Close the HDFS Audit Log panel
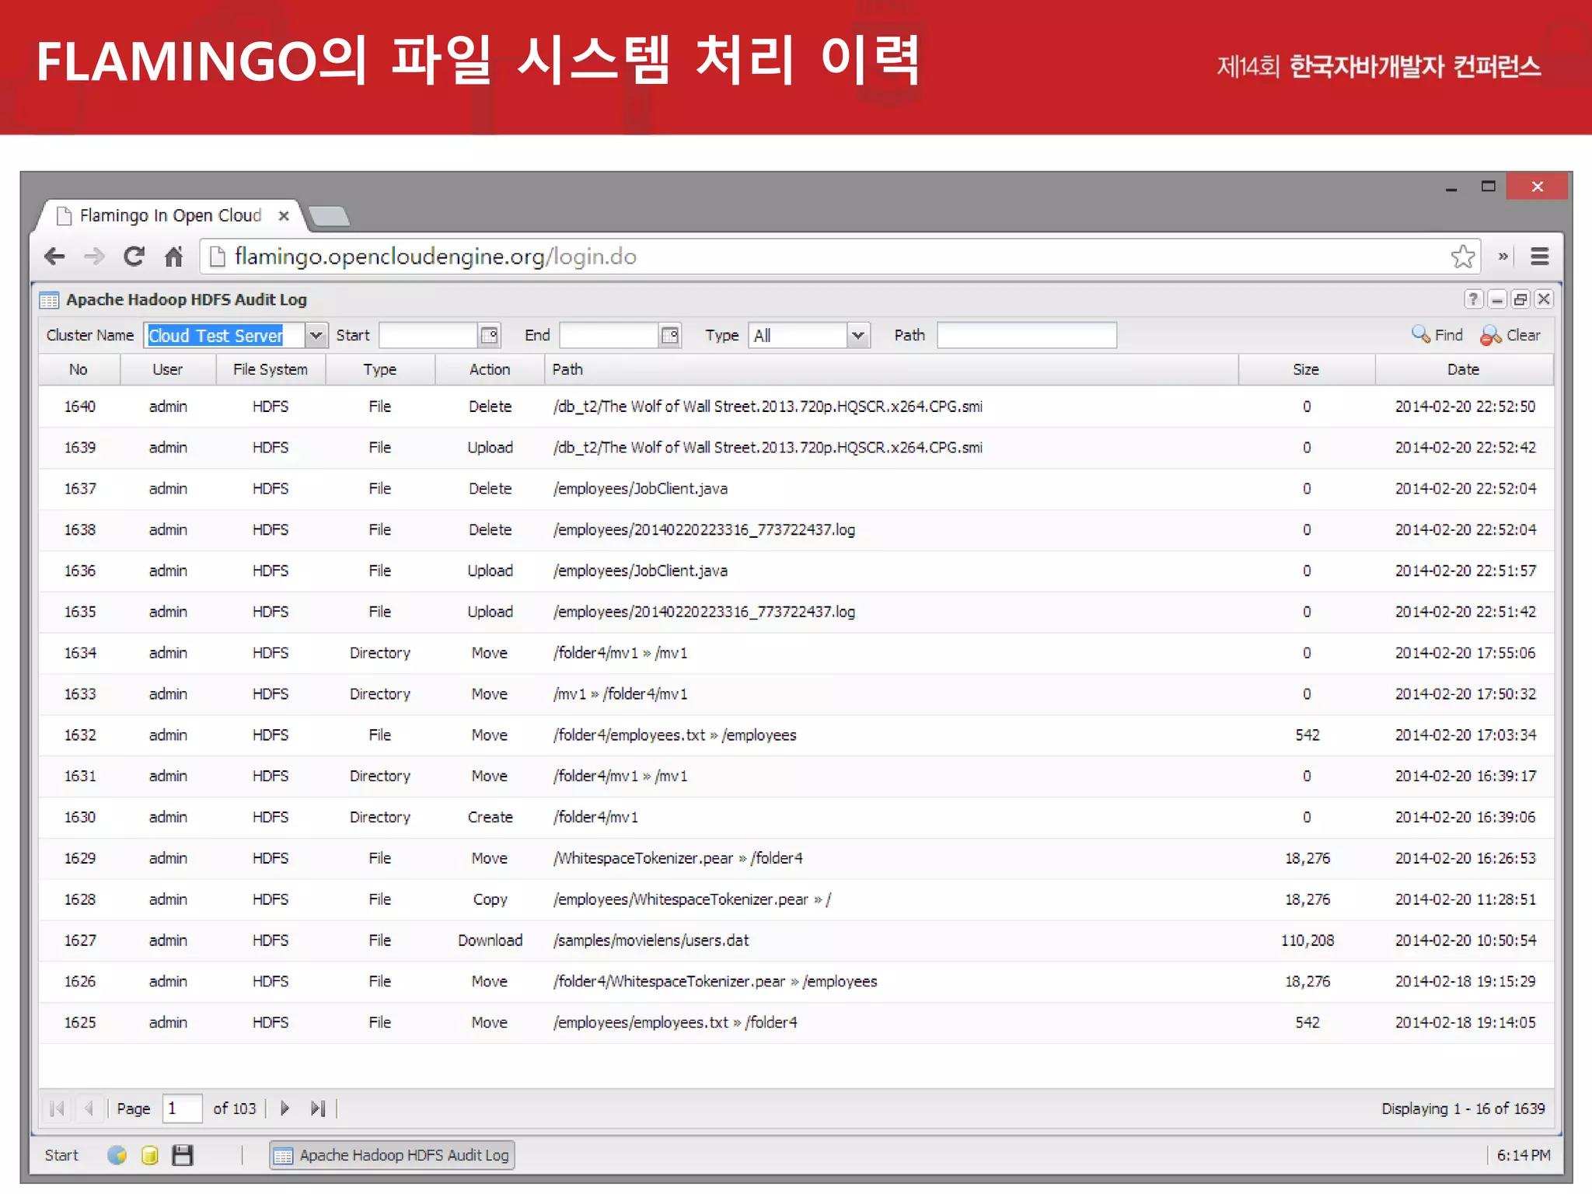 tap(1544, 299)
